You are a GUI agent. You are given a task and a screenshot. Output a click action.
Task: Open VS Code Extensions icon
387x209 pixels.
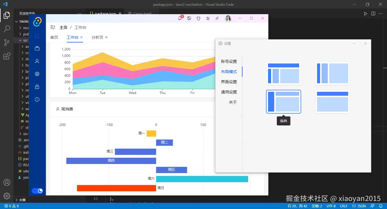point(7,56)
